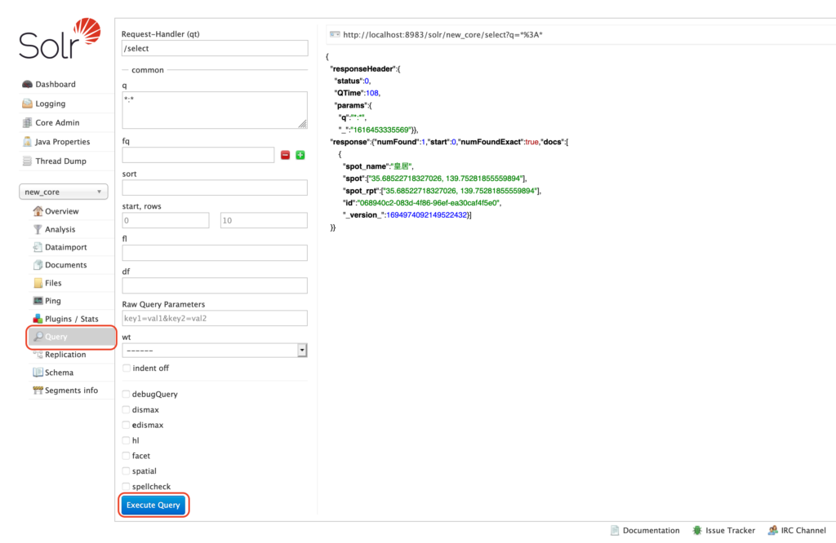
Task: Open the wt response format dropdown
Action: (x=215, y=351)
